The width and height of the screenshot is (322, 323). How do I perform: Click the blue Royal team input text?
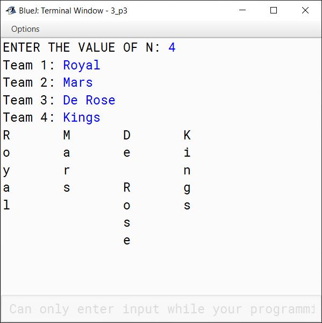82,66
